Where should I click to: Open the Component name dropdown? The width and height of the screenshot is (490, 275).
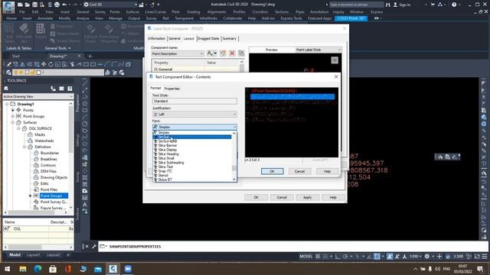click(178, 53)
